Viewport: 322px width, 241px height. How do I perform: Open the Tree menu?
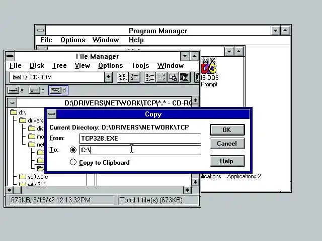tap(59, 66)
